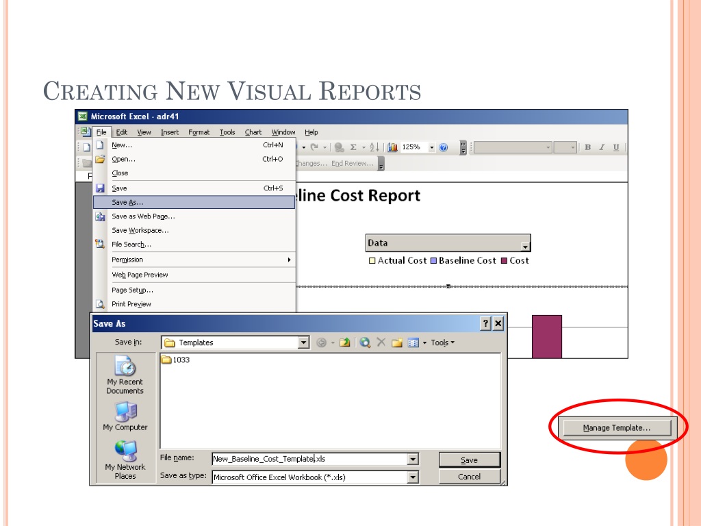
Task: Click Search the Web icon in Save As
Action: coord(366,342)
